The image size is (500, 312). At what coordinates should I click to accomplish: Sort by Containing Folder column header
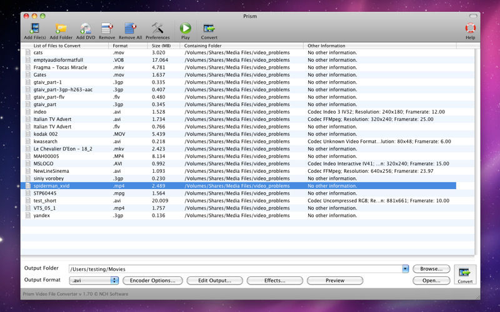(241, 46)
